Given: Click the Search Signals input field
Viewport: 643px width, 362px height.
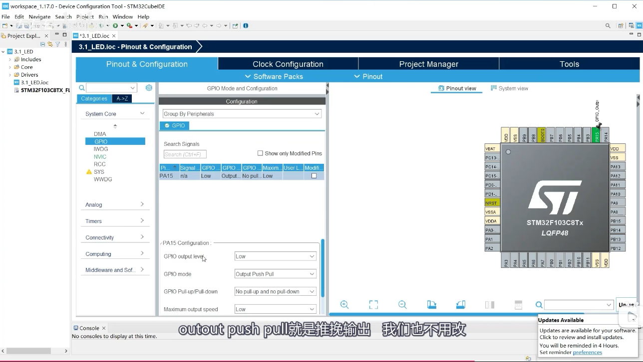Looking at the screenshot, I should click(x=185, y=154).
